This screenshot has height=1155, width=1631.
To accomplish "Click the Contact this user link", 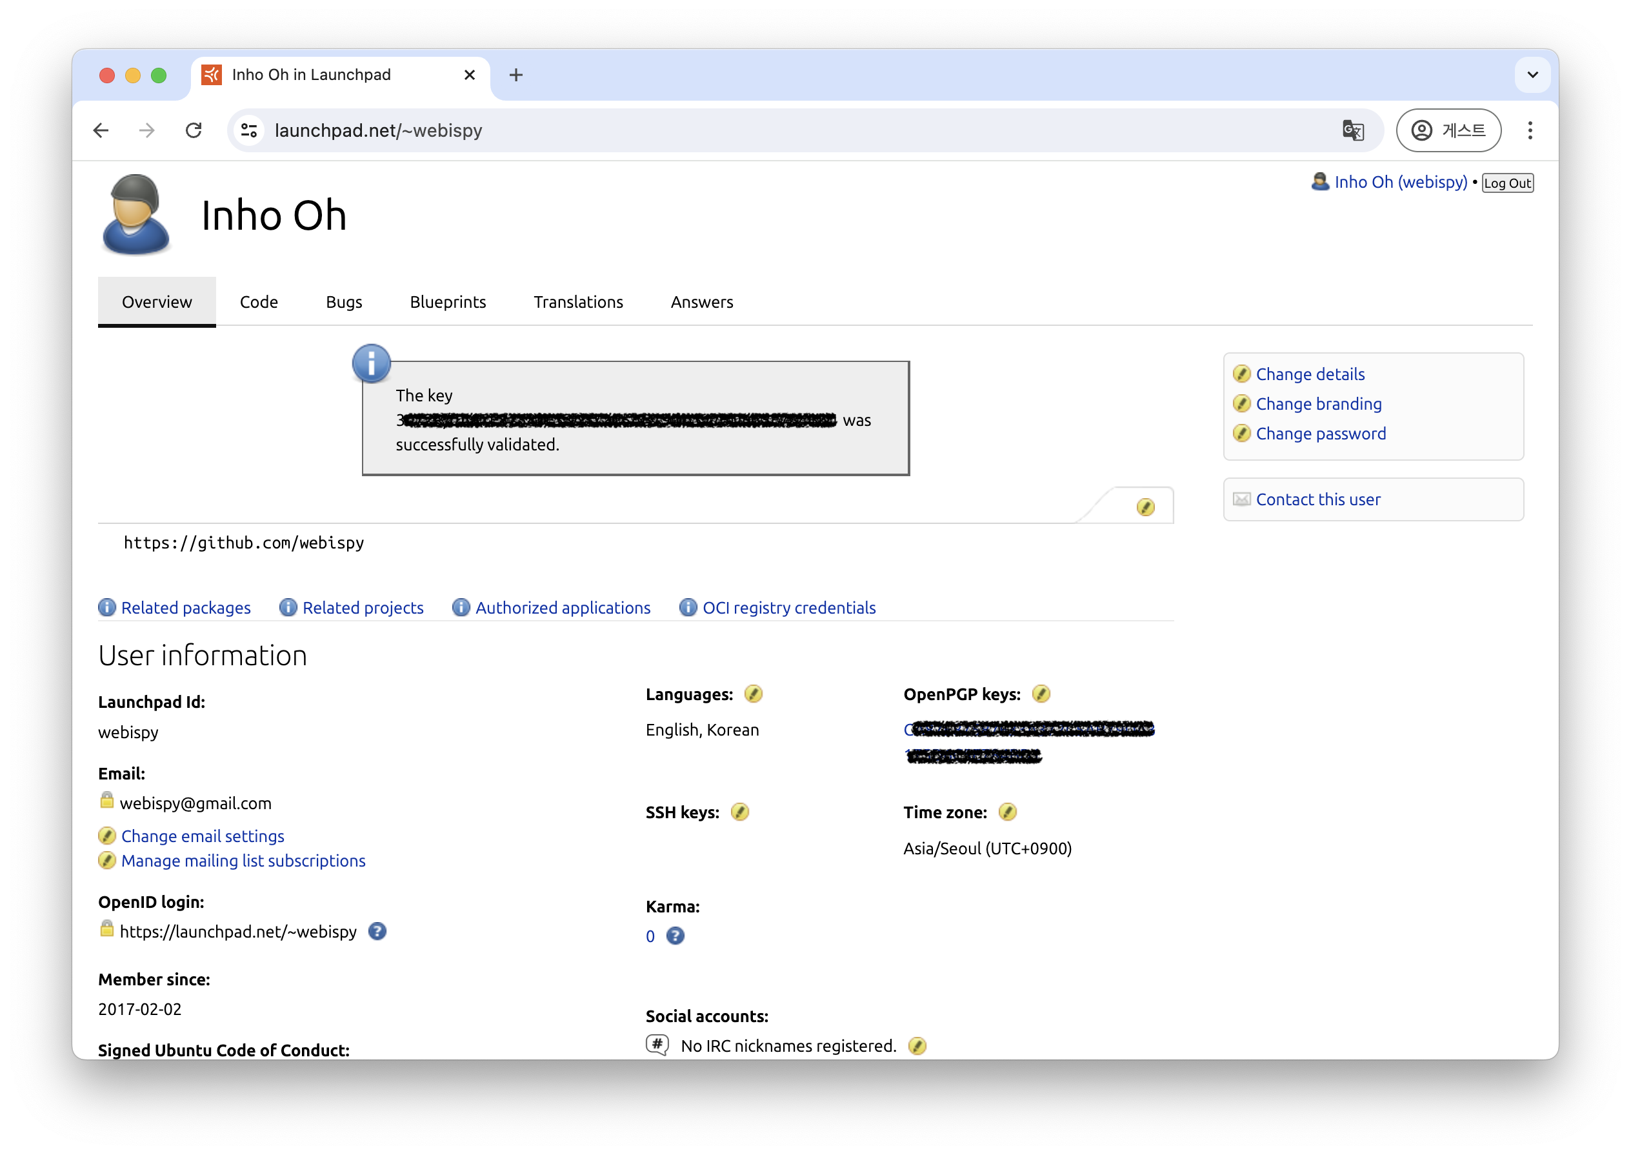I will pos(1318,499).
